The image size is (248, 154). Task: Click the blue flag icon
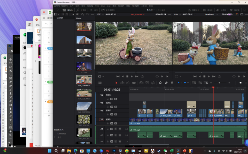(179, 83)
